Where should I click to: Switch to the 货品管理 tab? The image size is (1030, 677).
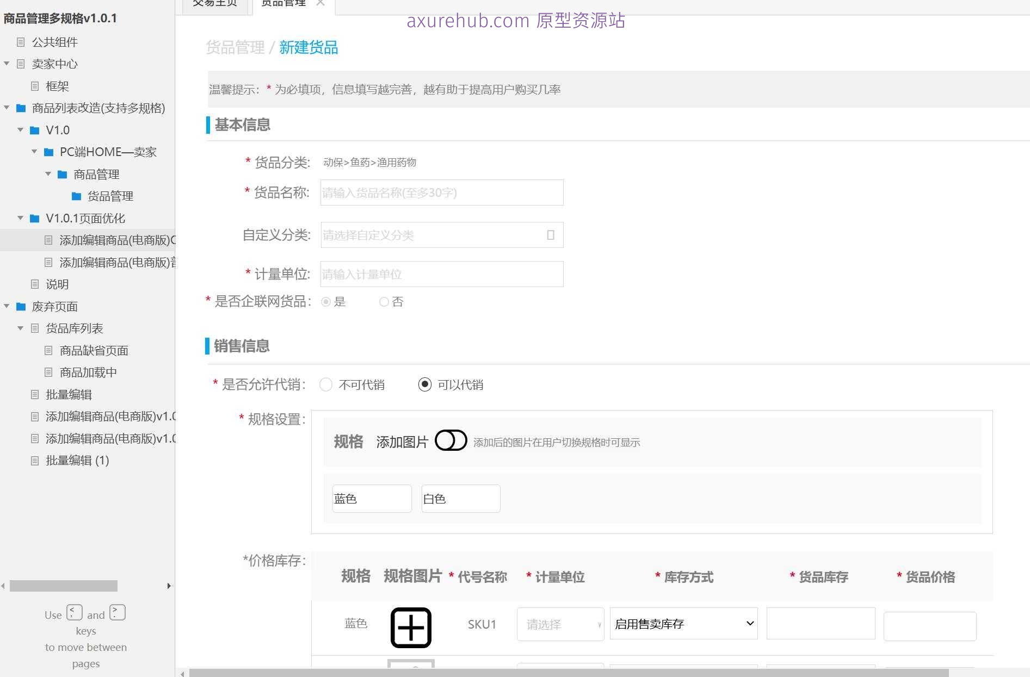283,3
